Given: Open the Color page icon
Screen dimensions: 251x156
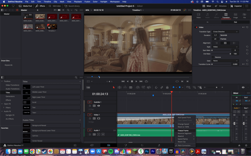Looking at the screenshot, I should click(x=142, y=145).
